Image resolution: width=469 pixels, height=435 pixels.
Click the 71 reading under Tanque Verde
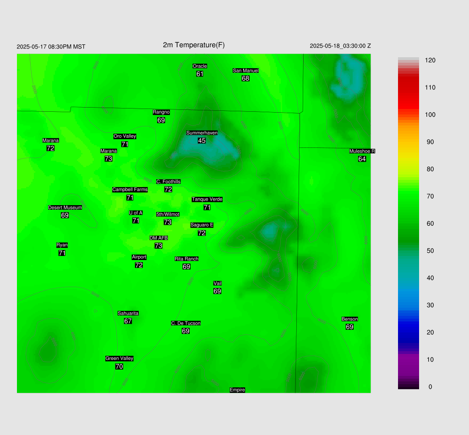pos(207,207)
